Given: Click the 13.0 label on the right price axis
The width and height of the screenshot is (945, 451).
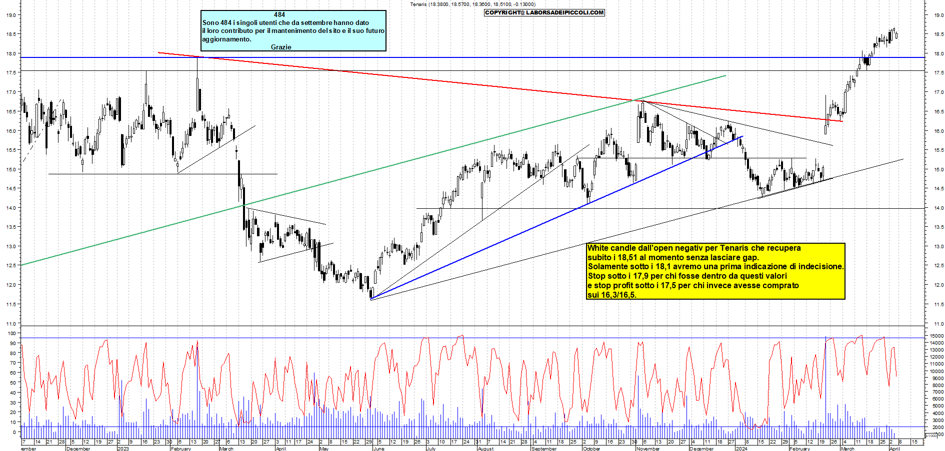Looking at the screenshot, I should coord(938,247).
